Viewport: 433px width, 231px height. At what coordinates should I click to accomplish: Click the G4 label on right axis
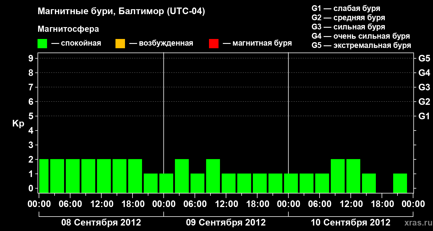[424, 73]
